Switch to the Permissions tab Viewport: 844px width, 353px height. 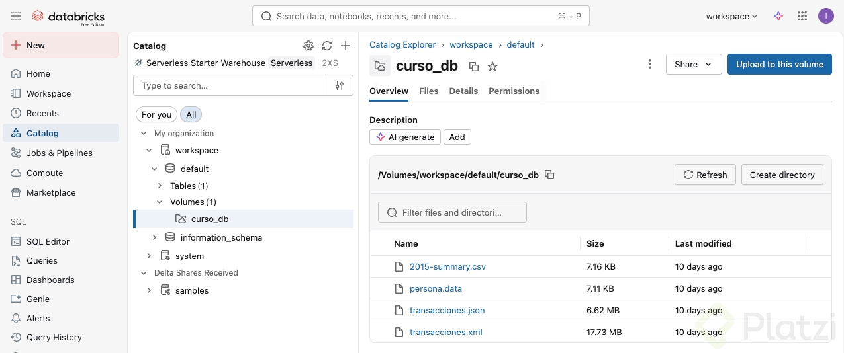pos(514,91)
